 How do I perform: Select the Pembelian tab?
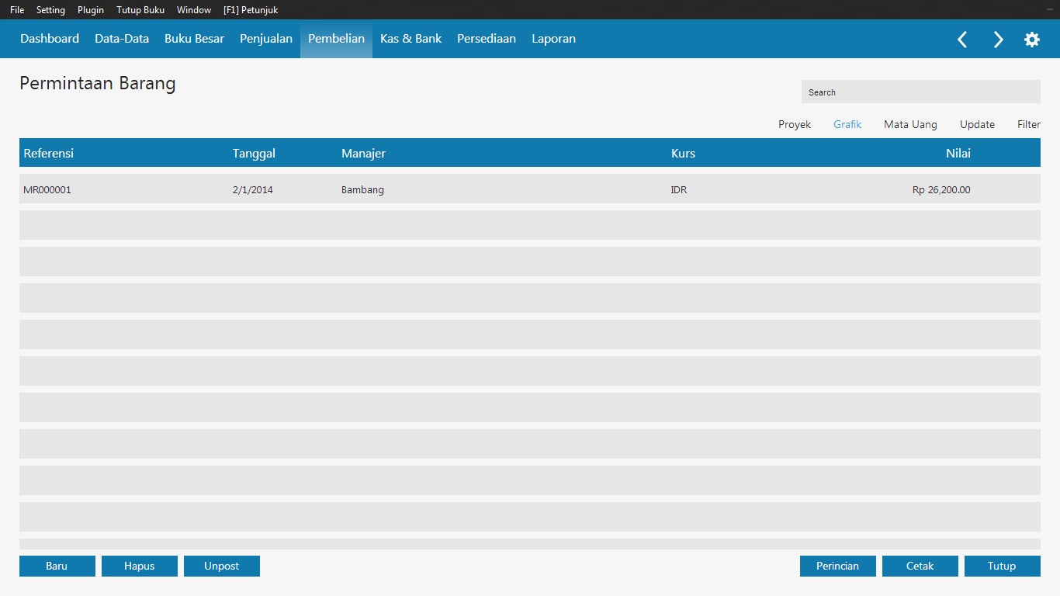[336, 39]
